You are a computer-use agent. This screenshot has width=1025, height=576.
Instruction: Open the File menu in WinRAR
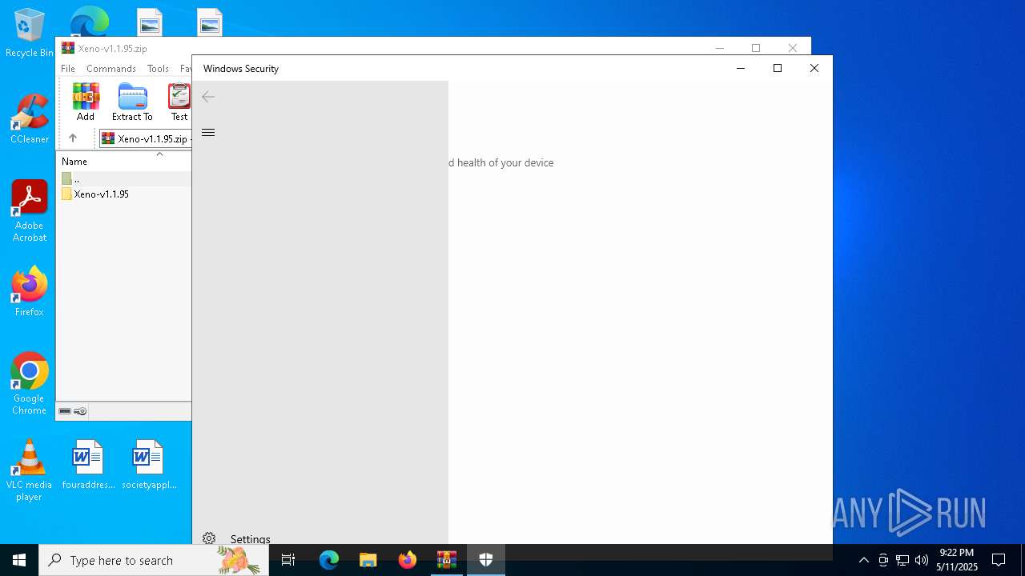[x=68, y=69]
